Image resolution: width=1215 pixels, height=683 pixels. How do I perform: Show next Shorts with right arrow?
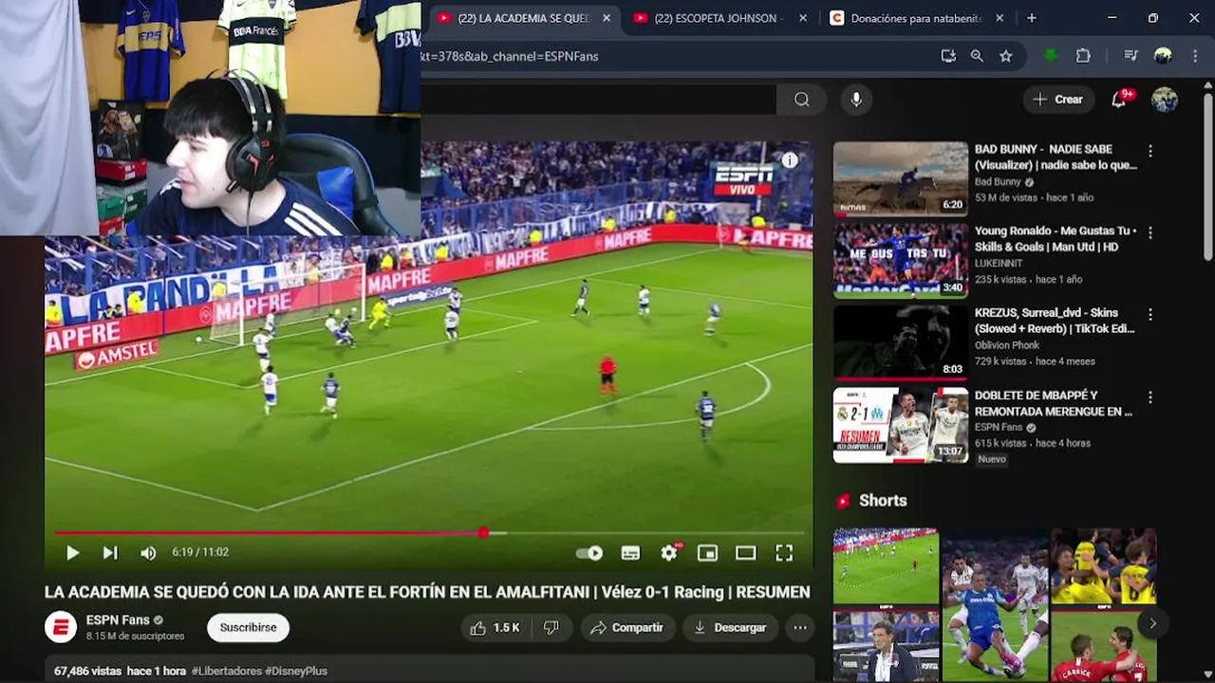click(x=1152, y=623)
